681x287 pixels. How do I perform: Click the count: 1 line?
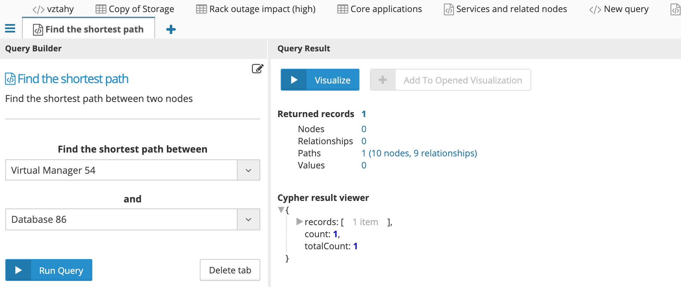[x=322, y=234]
